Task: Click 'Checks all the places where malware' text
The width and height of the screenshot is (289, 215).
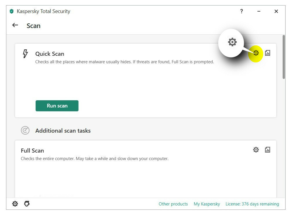Action: (125, 62)
